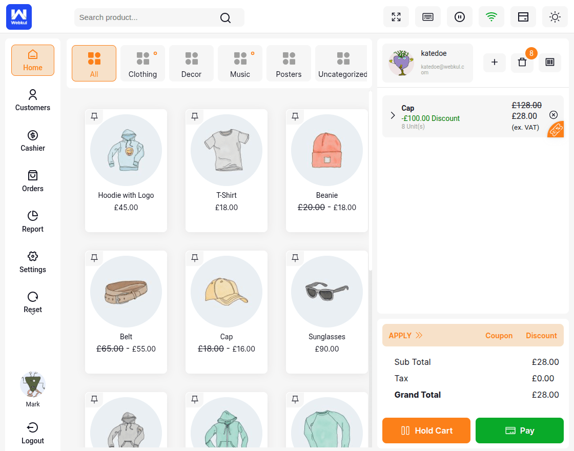Check the green network status icon
Image resolution: width=574 pixels, height=451 pixels.
[491, 17]
